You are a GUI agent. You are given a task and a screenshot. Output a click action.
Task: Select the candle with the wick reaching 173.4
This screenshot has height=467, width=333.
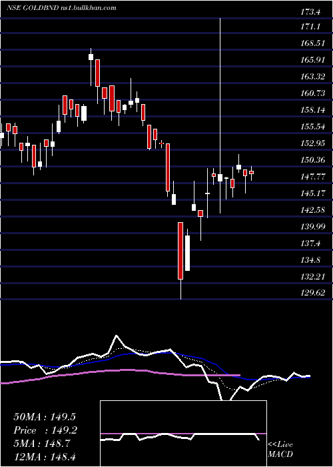[x=220, y=177]
